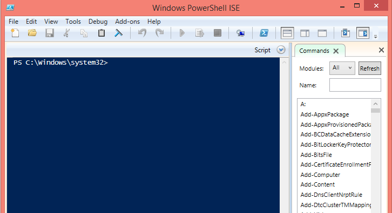Viewport: 392px width, 213px height.
Task: Show the script pane maximized layout
Action: [322, 33]
